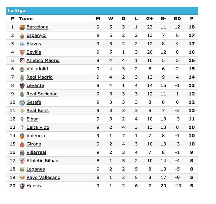Click the Real Madrid crest icon
216x204 pixels.
click(x=22, y=77)
